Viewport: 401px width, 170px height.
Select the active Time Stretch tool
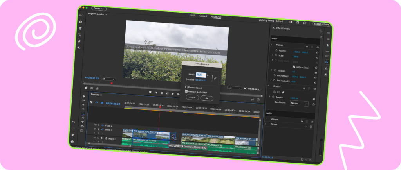[x=83, y=113]
